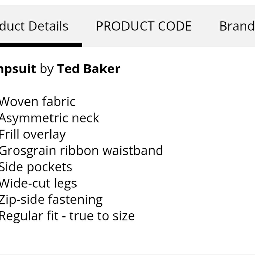Click the active-tab underline below Product Details
The image size is (255, 255).
pos(41,45)
